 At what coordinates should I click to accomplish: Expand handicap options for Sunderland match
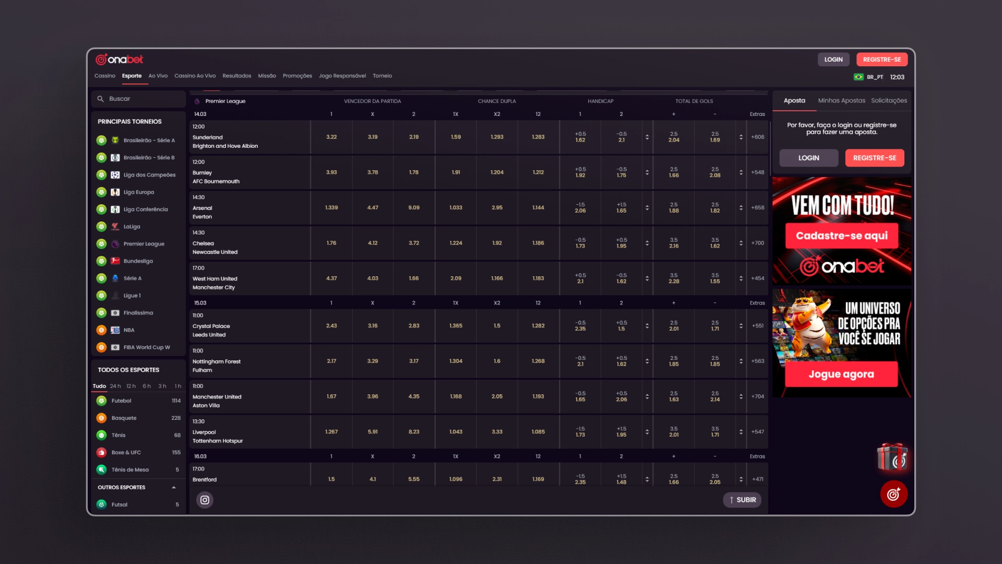(647, 137)
